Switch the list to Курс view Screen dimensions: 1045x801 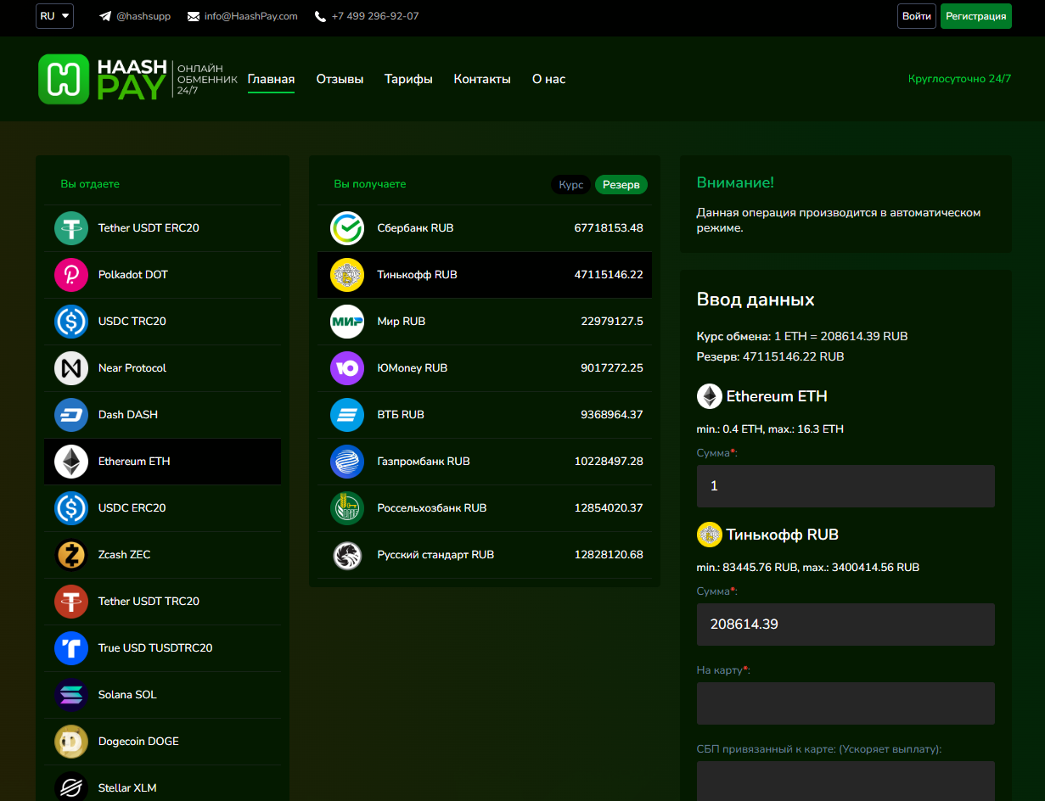571,184
